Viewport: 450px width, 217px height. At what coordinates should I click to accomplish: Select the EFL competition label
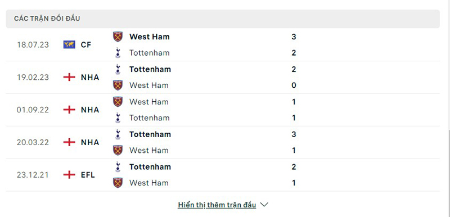(88, 175)
